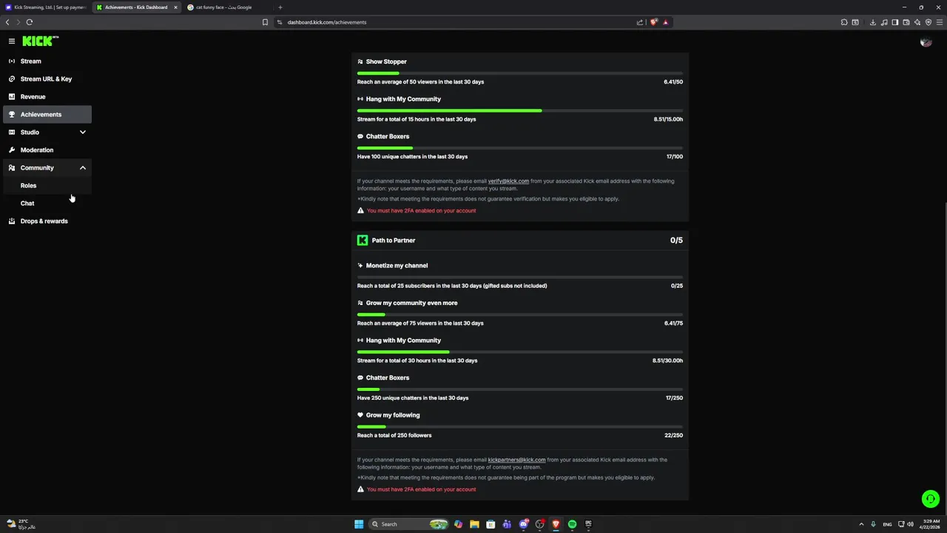Open browser downloads icon

point(873,22)
